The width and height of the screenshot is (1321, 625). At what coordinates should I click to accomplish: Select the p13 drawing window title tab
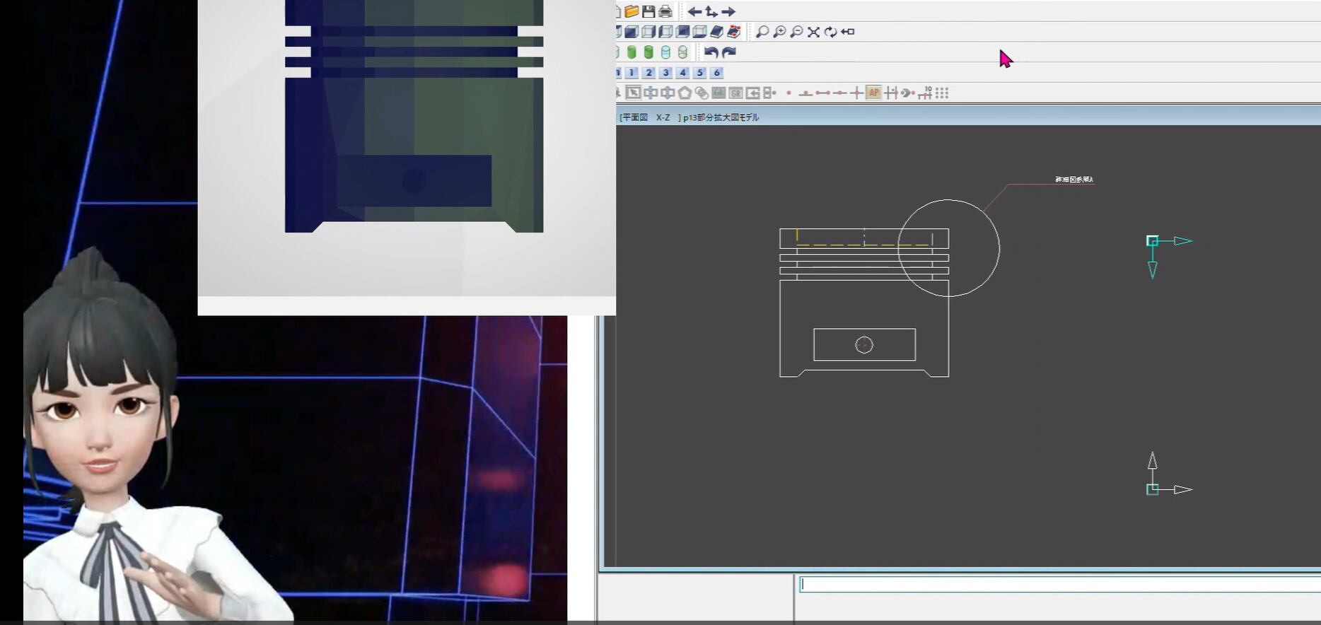pos(720,117)
